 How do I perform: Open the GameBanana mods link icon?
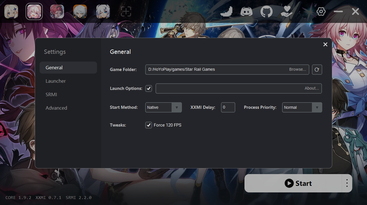point(226,11)
